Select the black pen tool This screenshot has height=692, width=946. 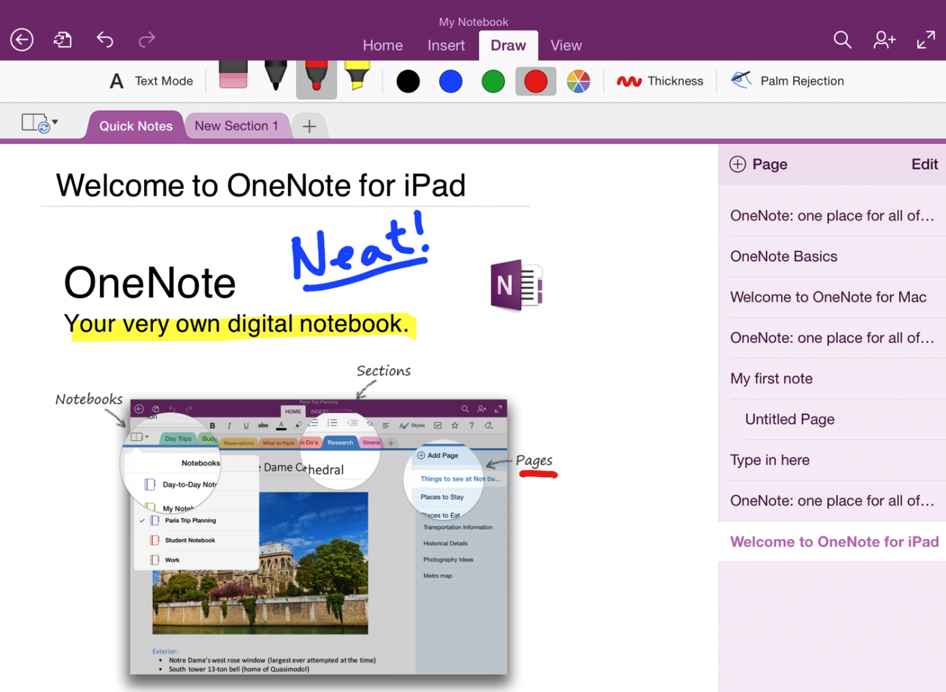coord(275,76)
